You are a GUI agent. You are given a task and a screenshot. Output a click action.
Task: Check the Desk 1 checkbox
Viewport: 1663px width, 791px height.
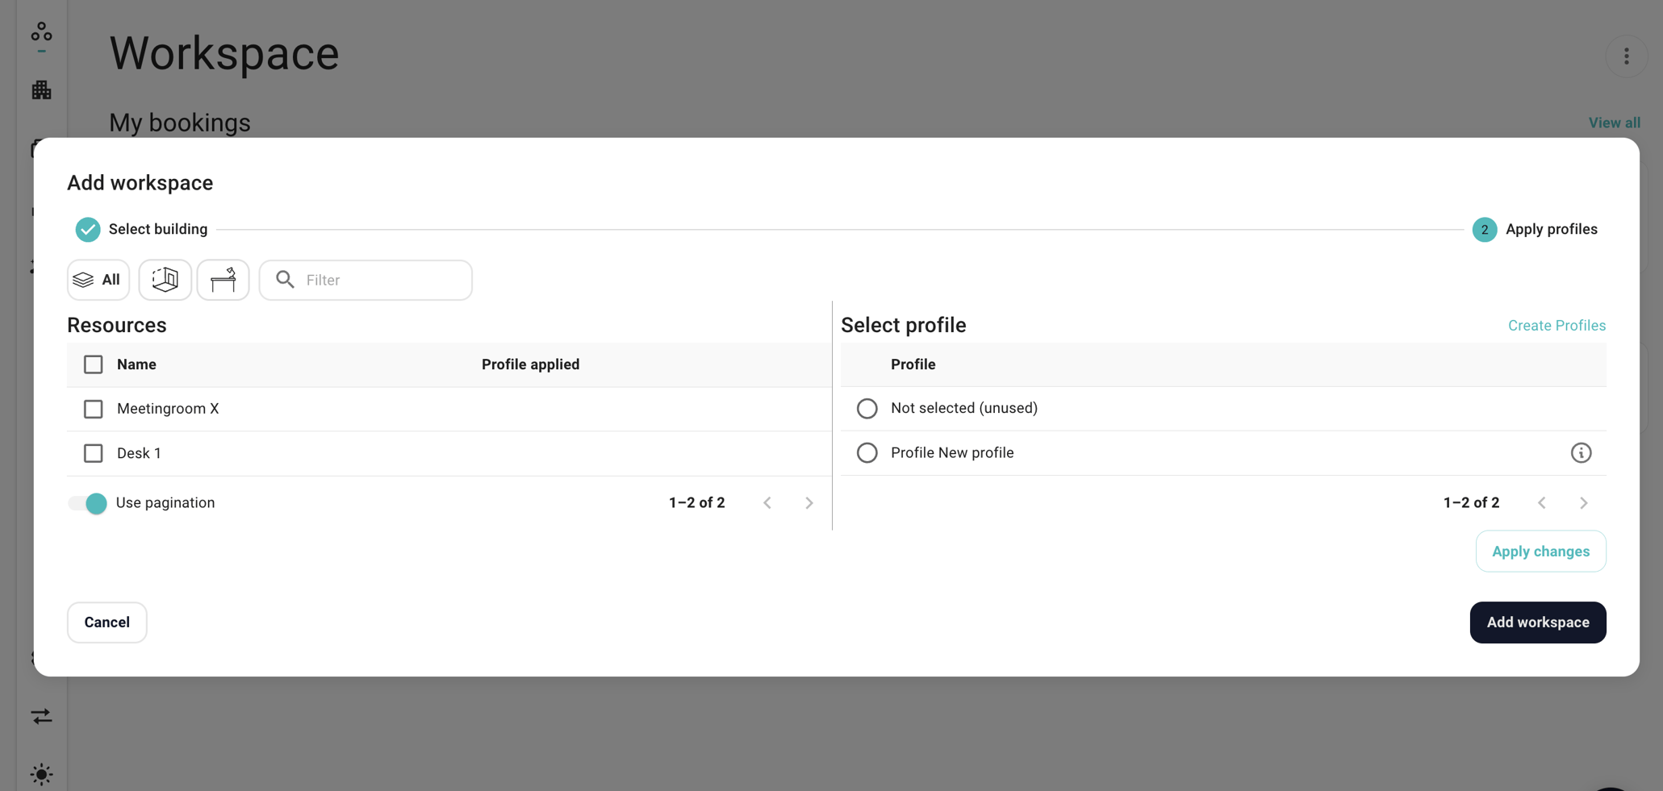click(x=94, y=453)
